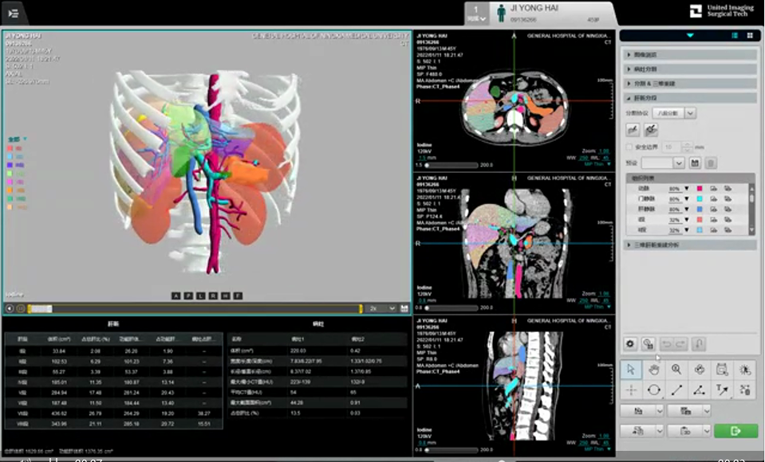Click the A orientation button under 3D view
Viewport: 765px width, 462px height.
coord(175,296)
